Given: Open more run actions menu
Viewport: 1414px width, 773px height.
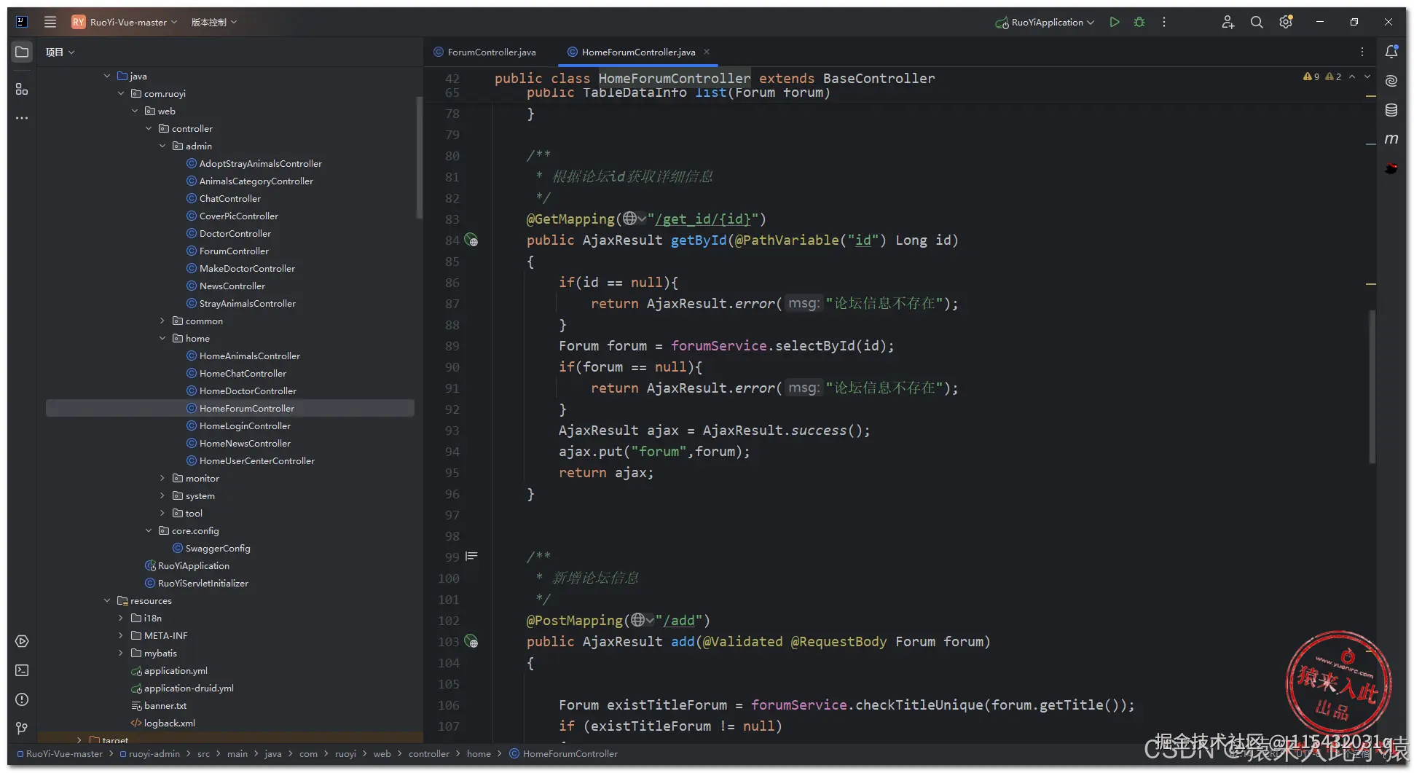Looking at the screenshot, I should click(1164, 22).
